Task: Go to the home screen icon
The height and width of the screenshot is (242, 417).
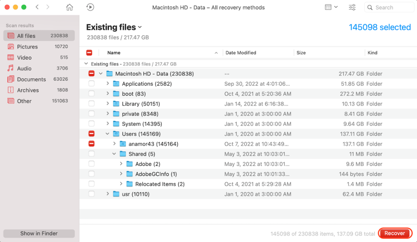Action: pos(69,7)
